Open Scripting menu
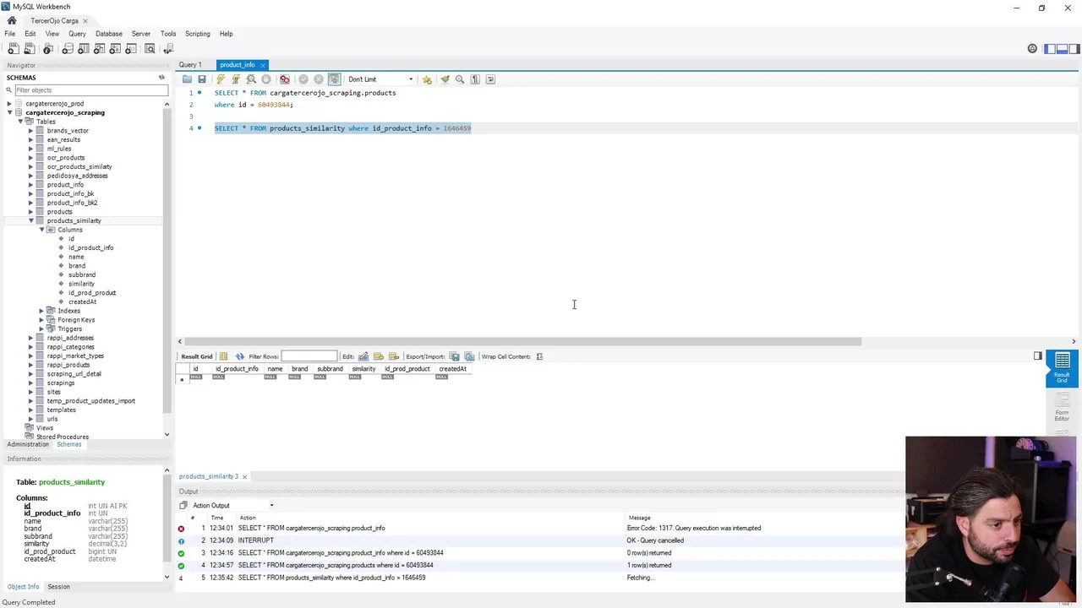This screenshot has width=1082, height=608. [198, 34]
